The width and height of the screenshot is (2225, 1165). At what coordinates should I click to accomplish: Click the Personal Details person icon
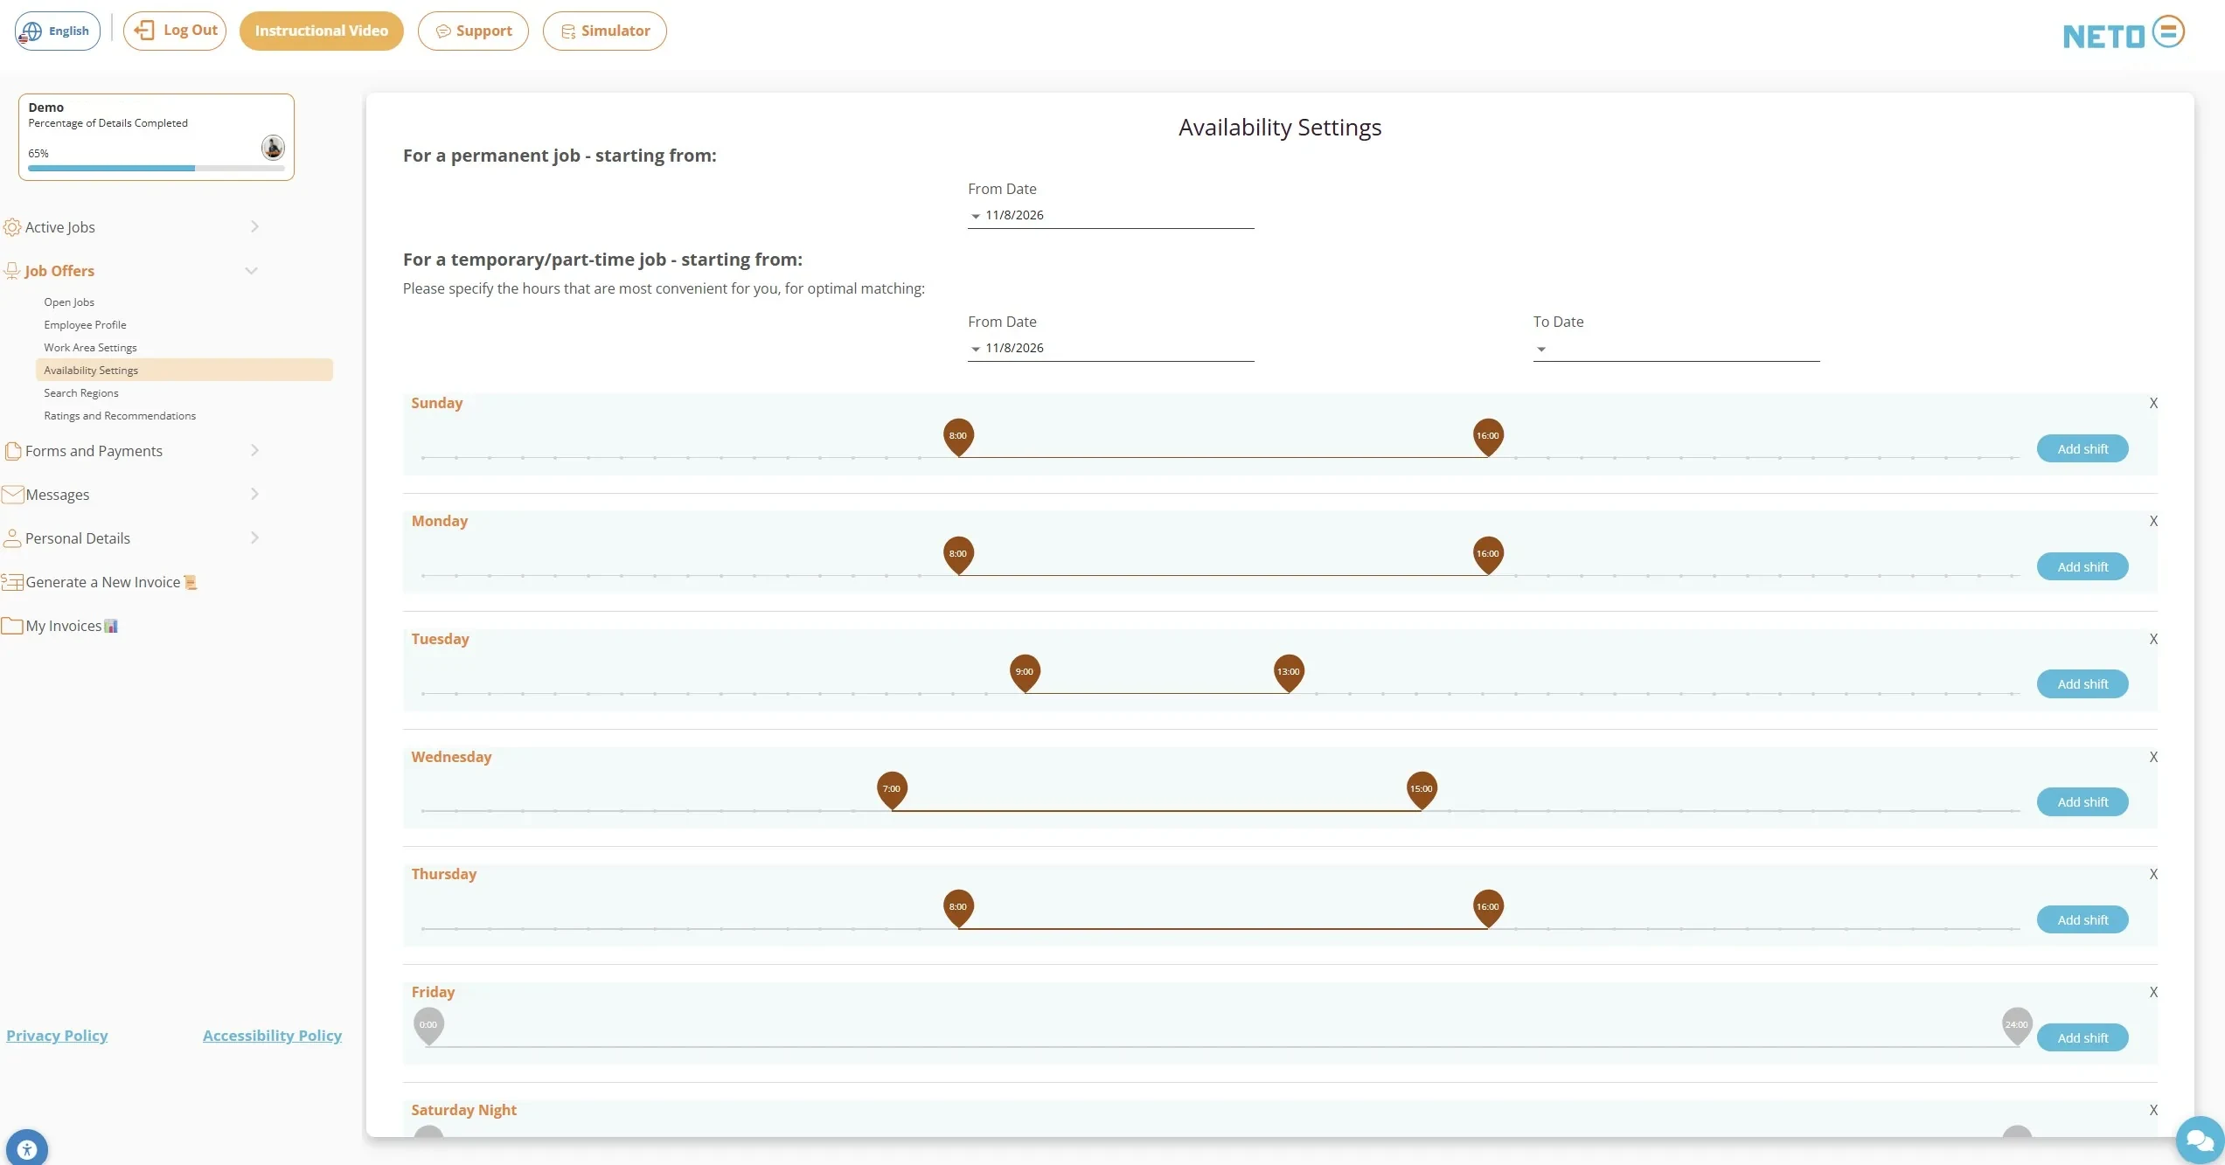pos(12,538)
